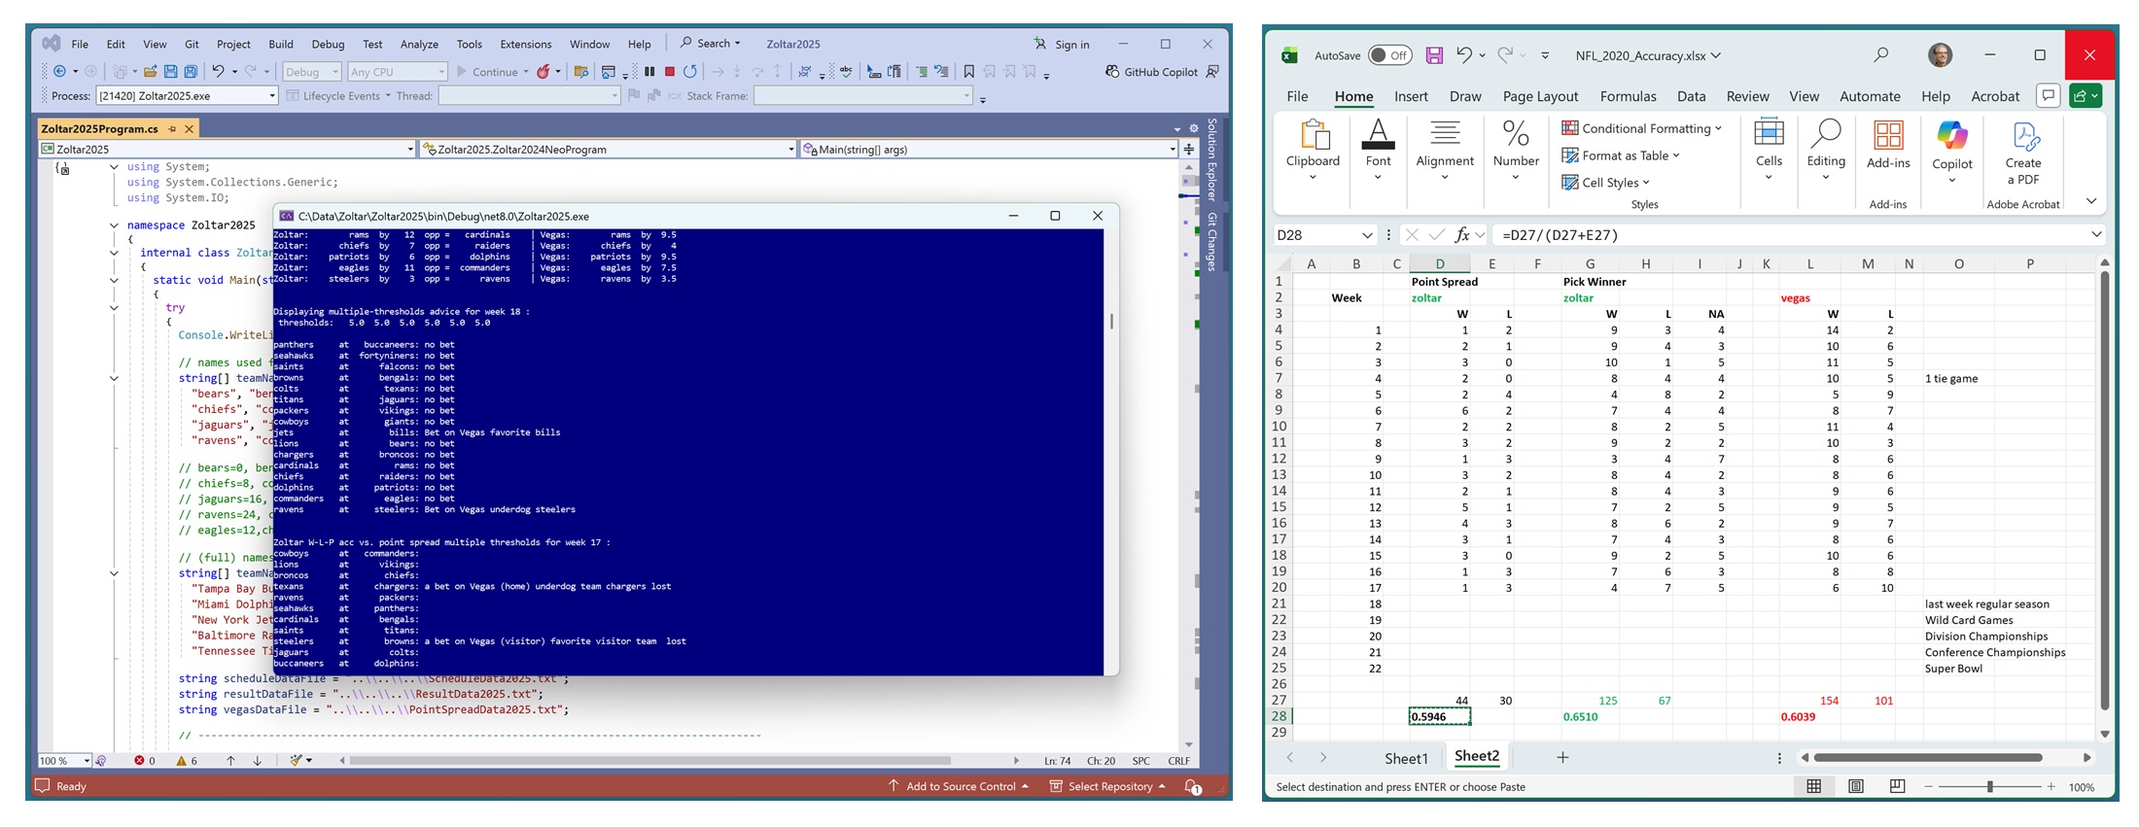Toggle the AutoSave switch in Excel
The width and height of the screenshot is (2139, 827).
point(1389,55)
